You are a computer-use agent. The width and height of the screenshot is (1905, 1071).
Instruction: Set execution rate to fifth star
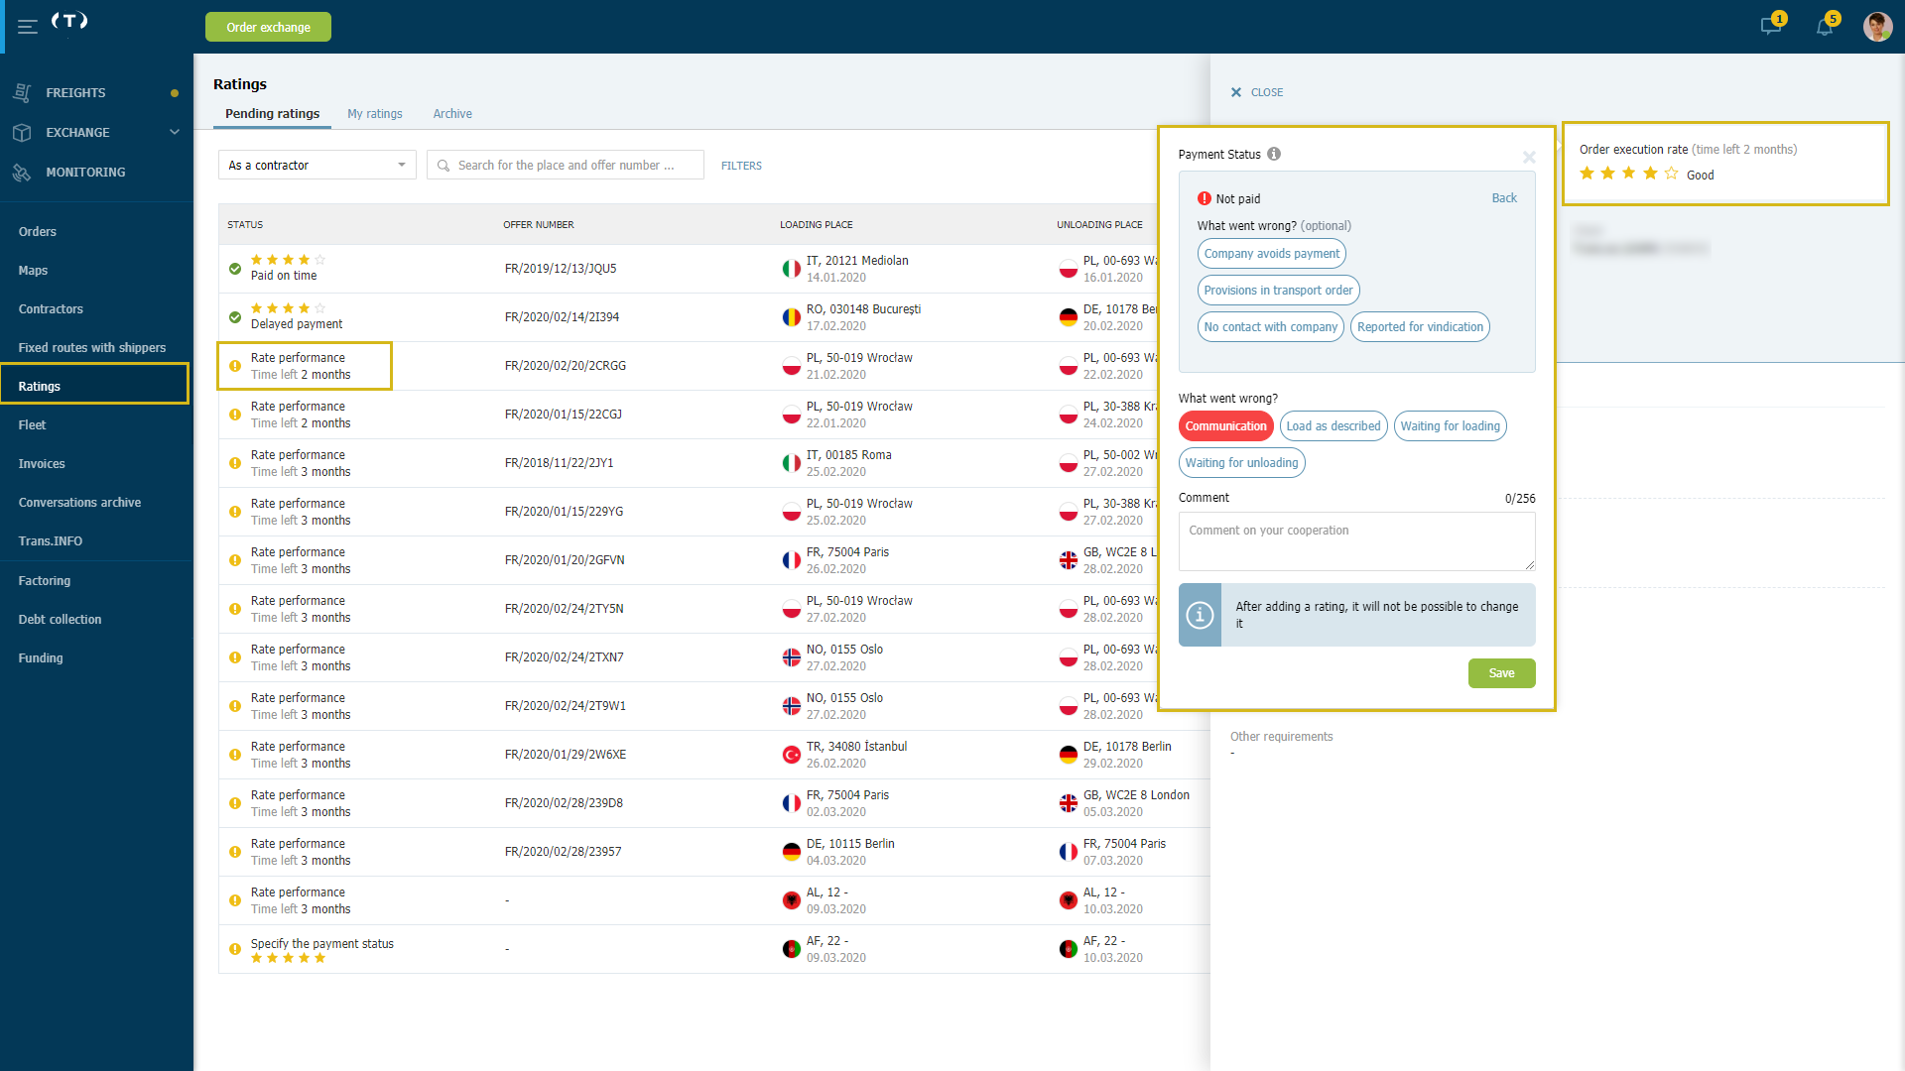1671,174
